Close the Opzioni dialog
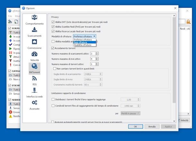 [175, 8]
